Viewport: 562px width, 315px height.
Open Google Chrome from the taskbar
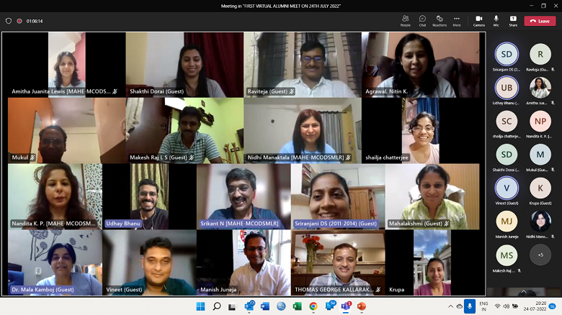pyautogui.click(x=313, y=306)
